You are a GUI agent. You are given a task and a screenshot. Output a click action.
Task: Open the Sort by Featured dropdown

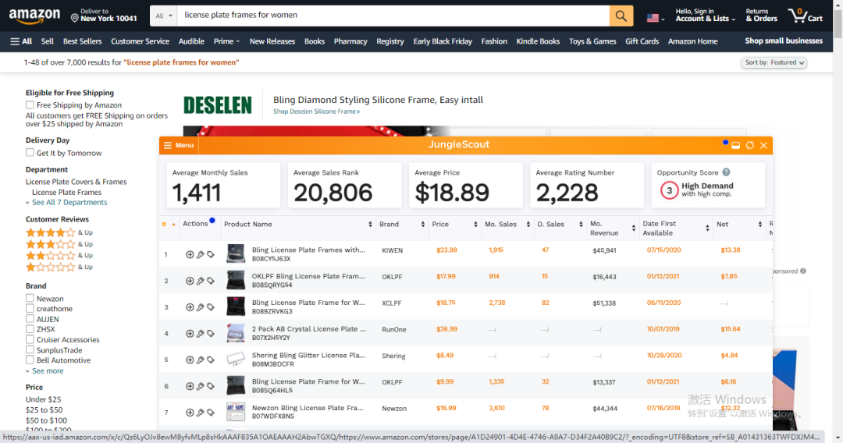tap(774, 62)
